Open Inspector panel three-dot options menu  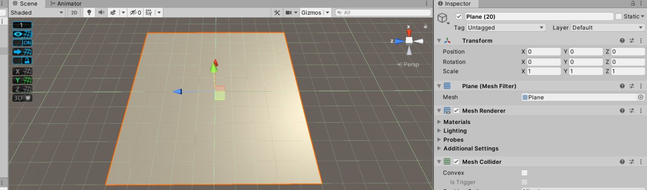pyautogui.click(x=641, y=4)
